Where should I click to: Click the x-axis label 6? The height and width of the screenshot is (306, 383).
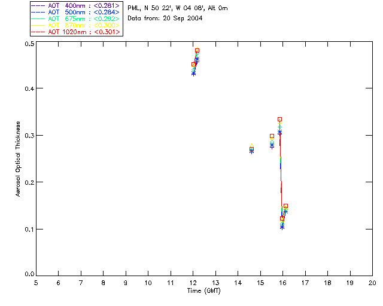click(59, 283)
